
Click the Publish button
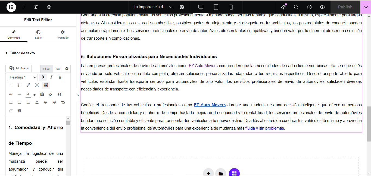click(345, 7)
